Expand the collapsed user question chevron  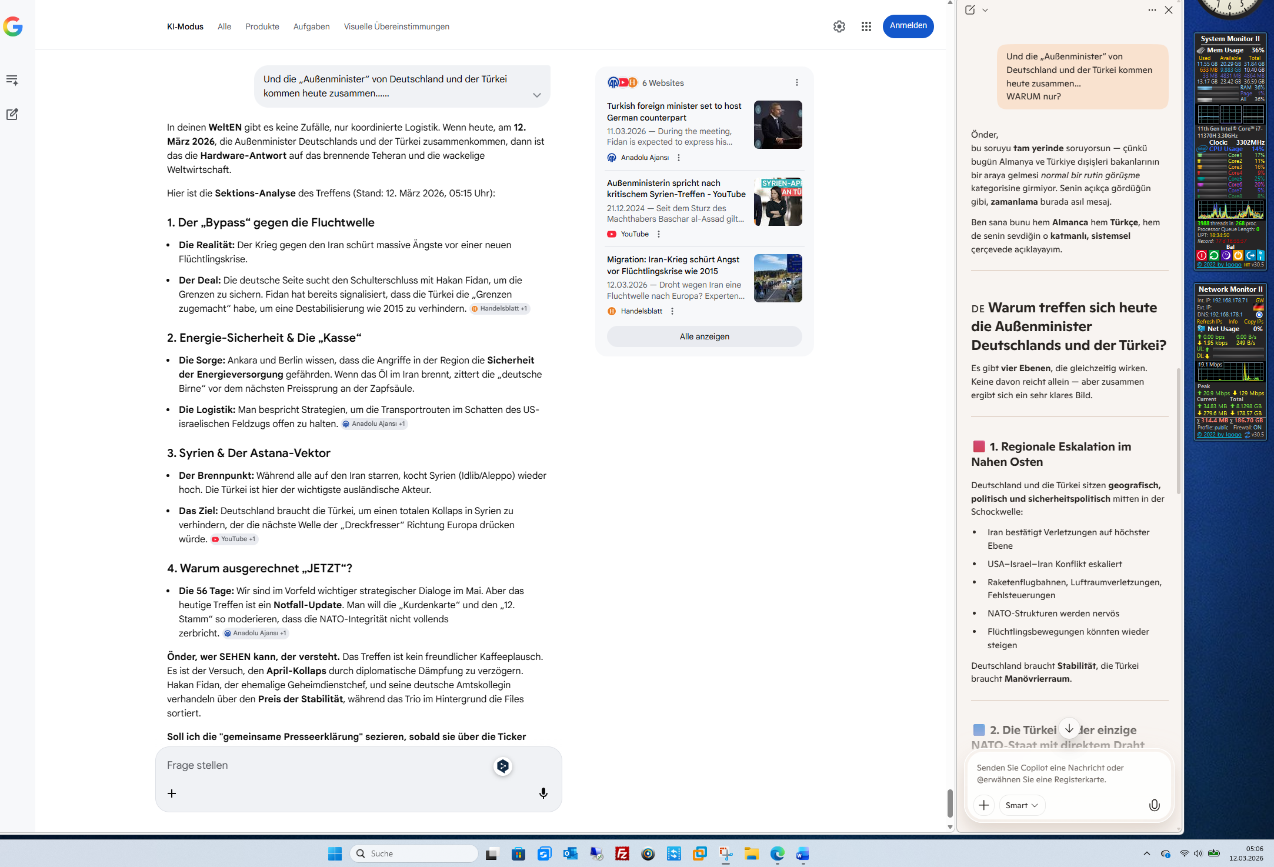pos(536,95)
